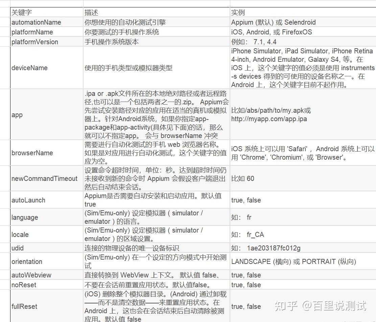
Task: Select the 'LANDSCAPE (横向) 或 PORTRAIT' example cell
Action: (x=303, y=262)
